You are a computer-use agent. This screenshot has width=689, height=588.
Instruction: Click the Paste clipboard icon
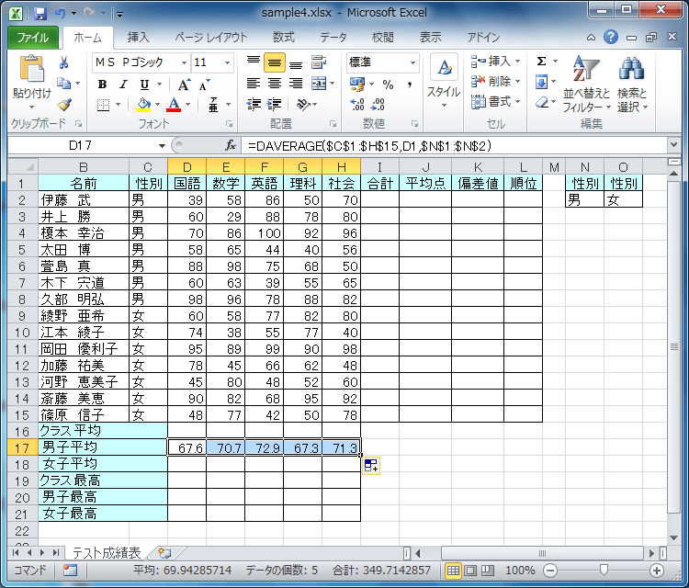31,70
